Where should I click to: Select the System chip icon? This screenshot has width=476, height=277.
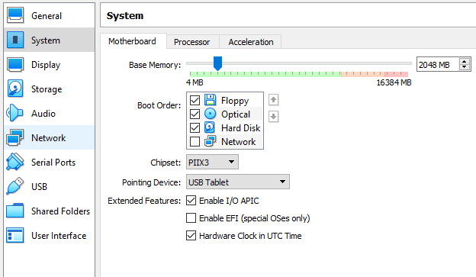coord(15,40)
